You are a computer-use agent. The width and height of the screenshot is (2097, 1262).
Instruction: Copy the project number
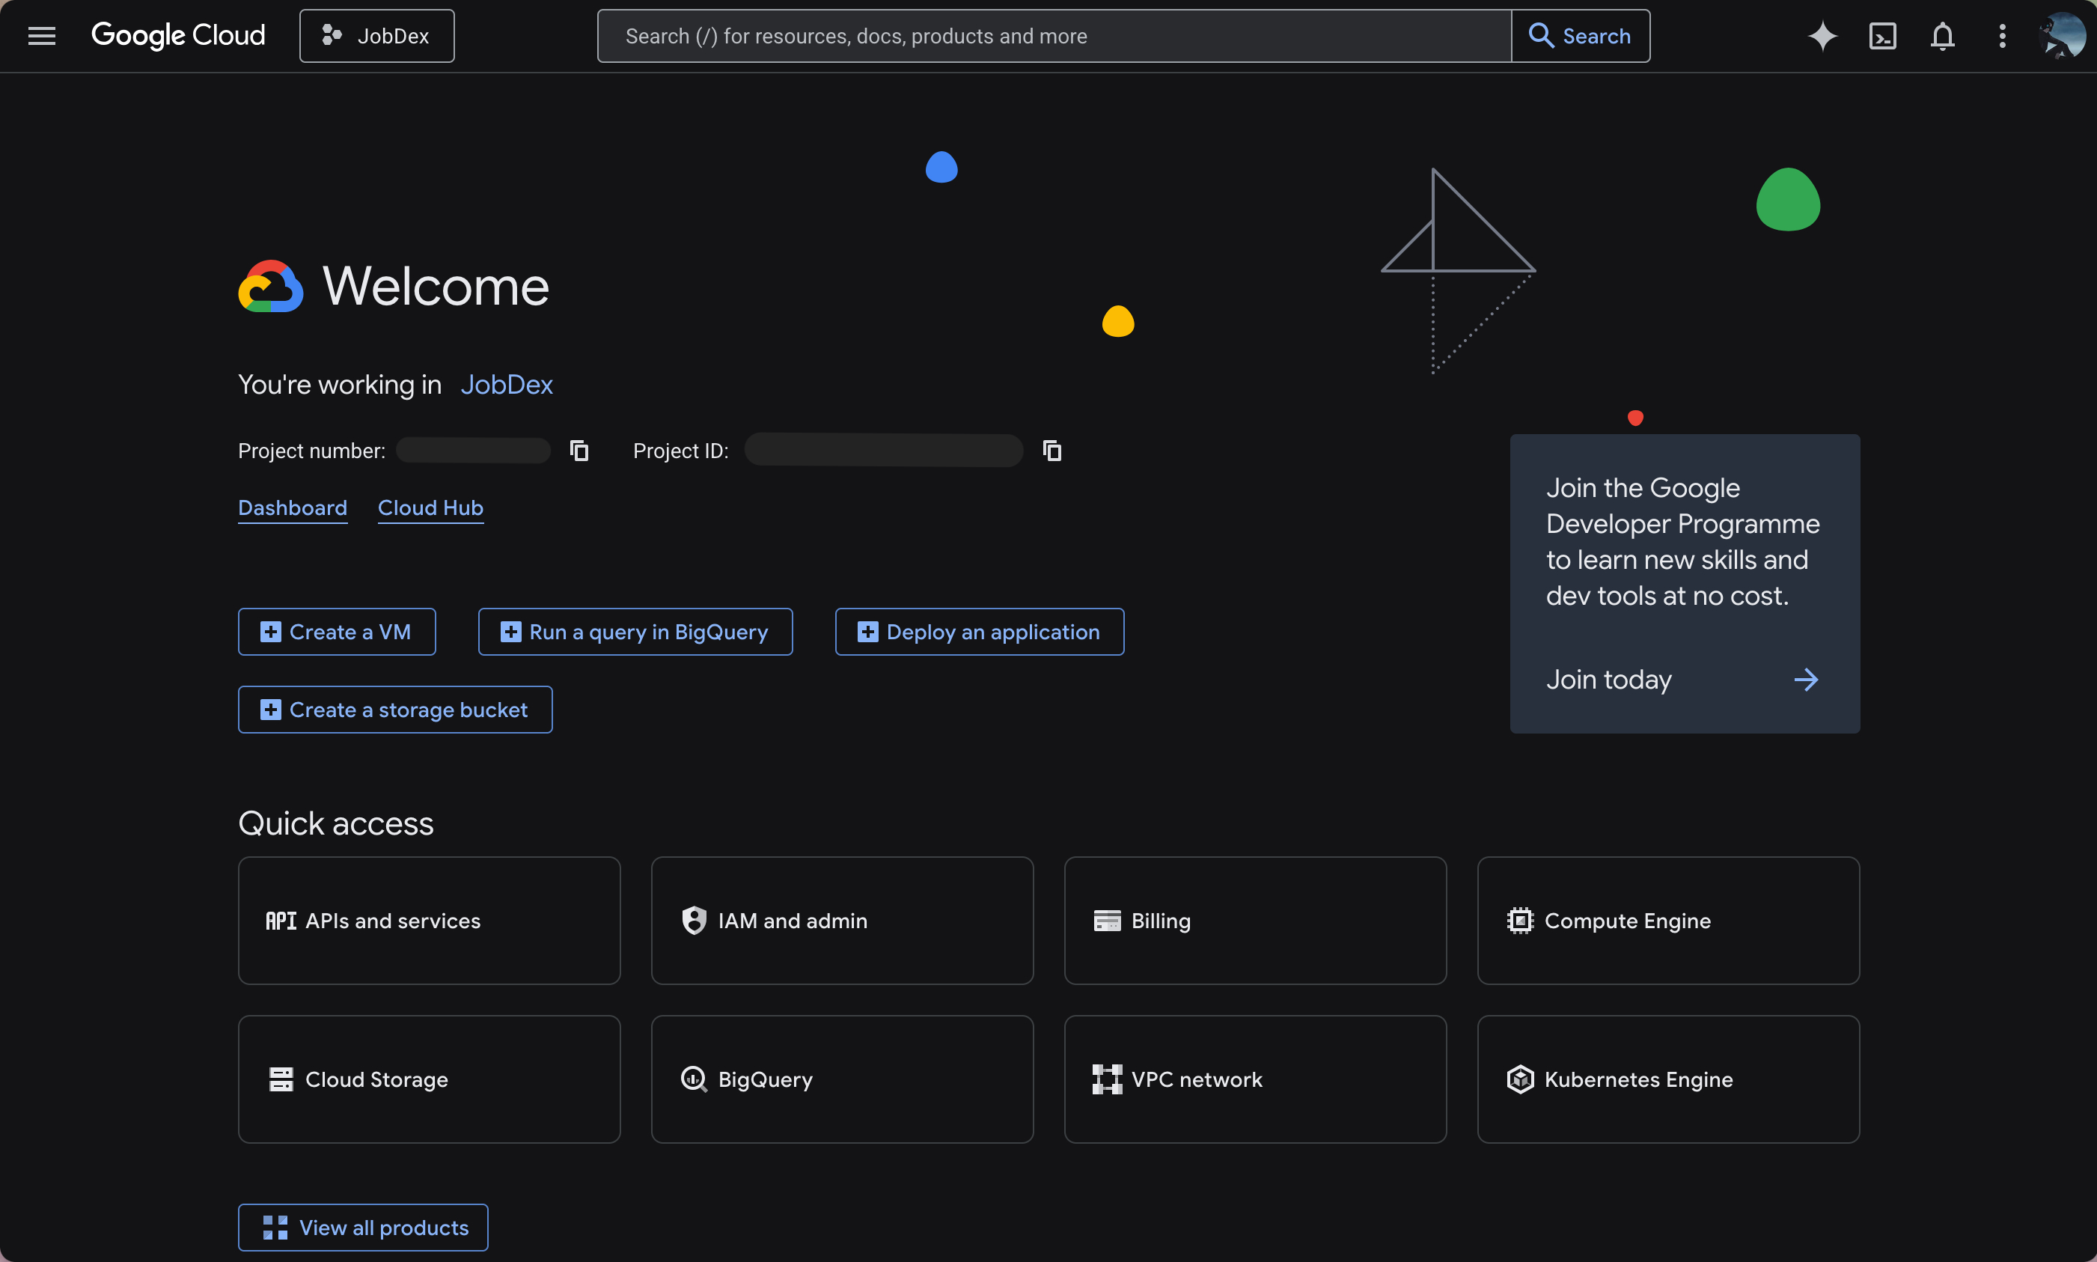point(579,451)
